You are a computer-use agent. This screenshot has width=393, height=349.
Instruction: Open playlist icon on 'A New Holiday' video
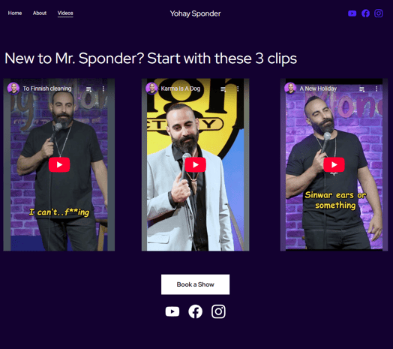coord(361,89)
